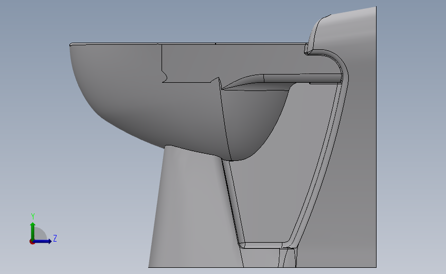Screen dimensions: 446x274
Task: Click the red X axis dot at triad origin
Action: [x=32, y=242]
